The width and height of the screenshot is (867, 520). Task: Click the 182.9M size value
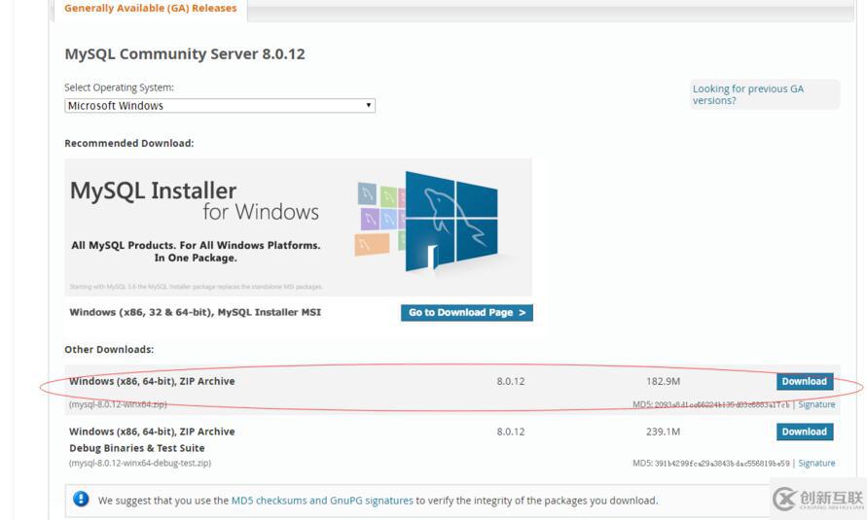click(x=663, y=381)
